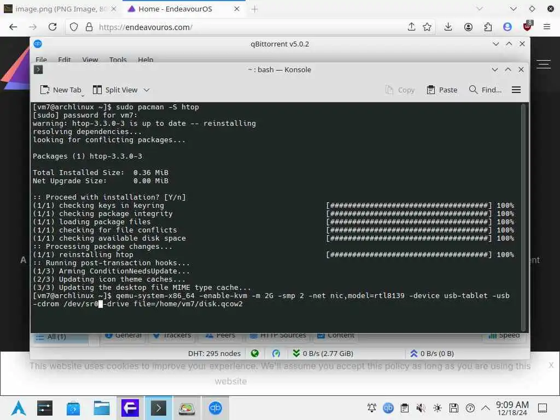
Task: Click the browser forward arrow
Action: click(x=33, y=27)
